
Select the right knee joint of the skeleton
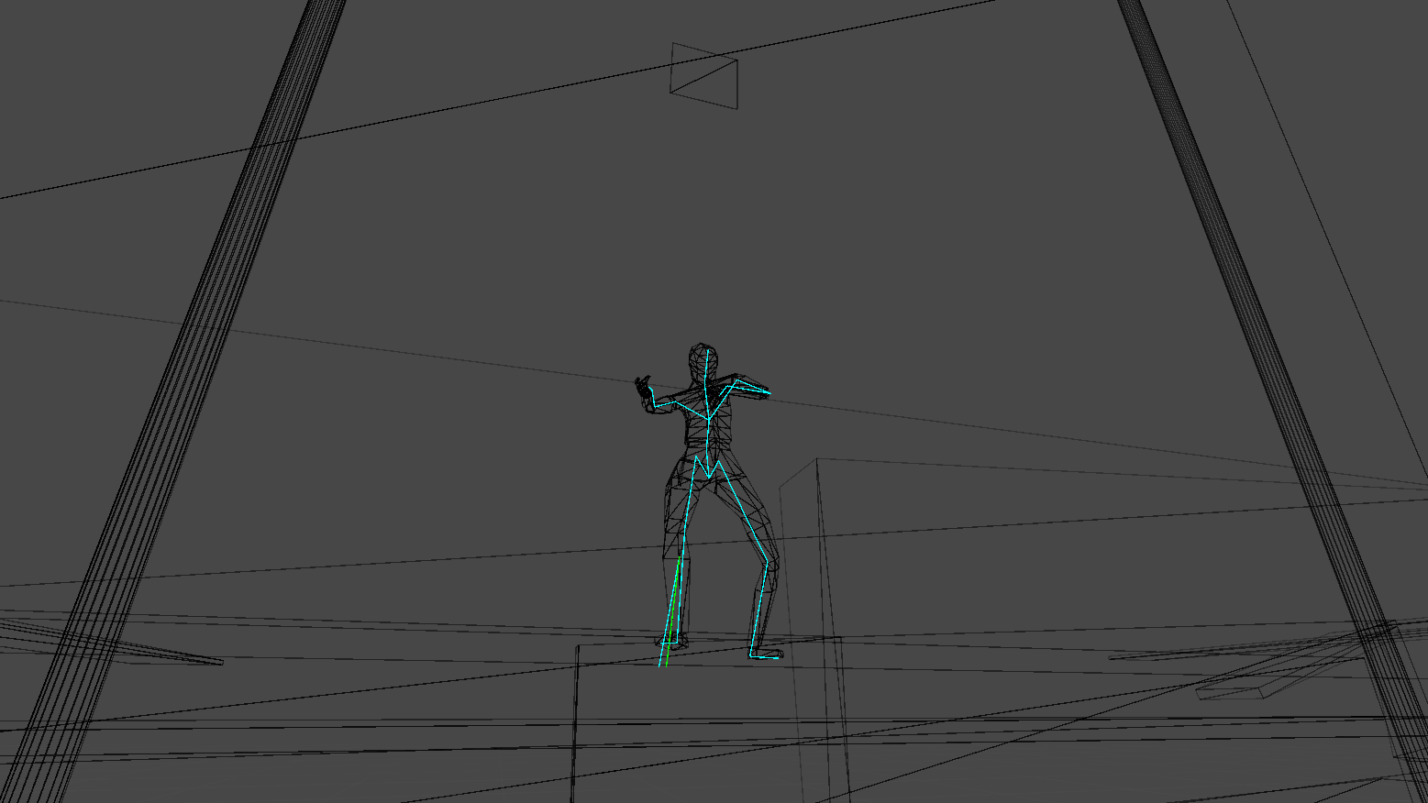tap(768, 561)
